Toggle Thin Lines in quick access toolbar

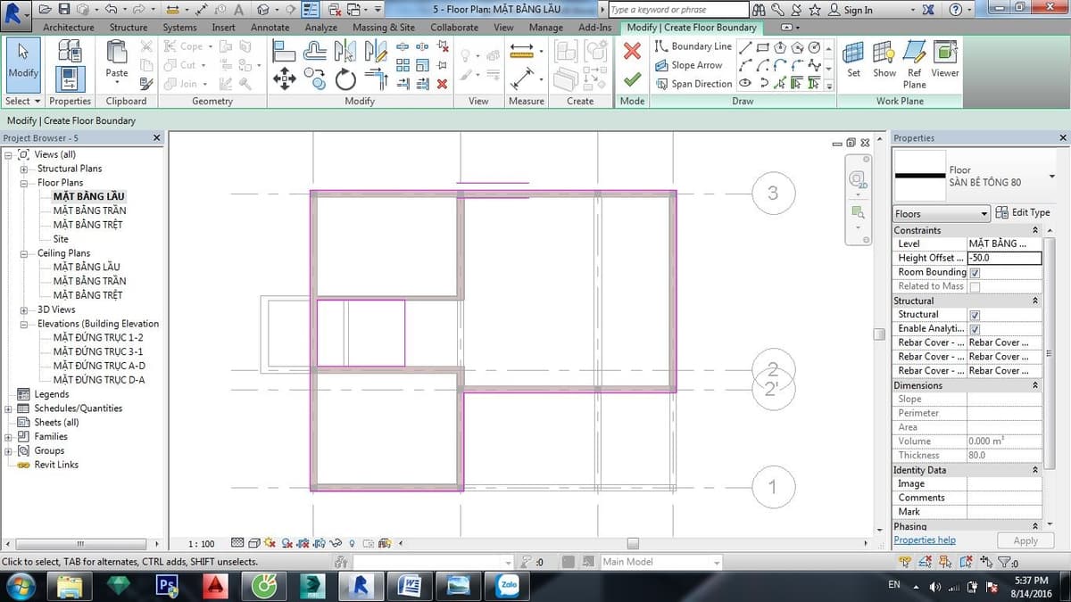(311, 10)
